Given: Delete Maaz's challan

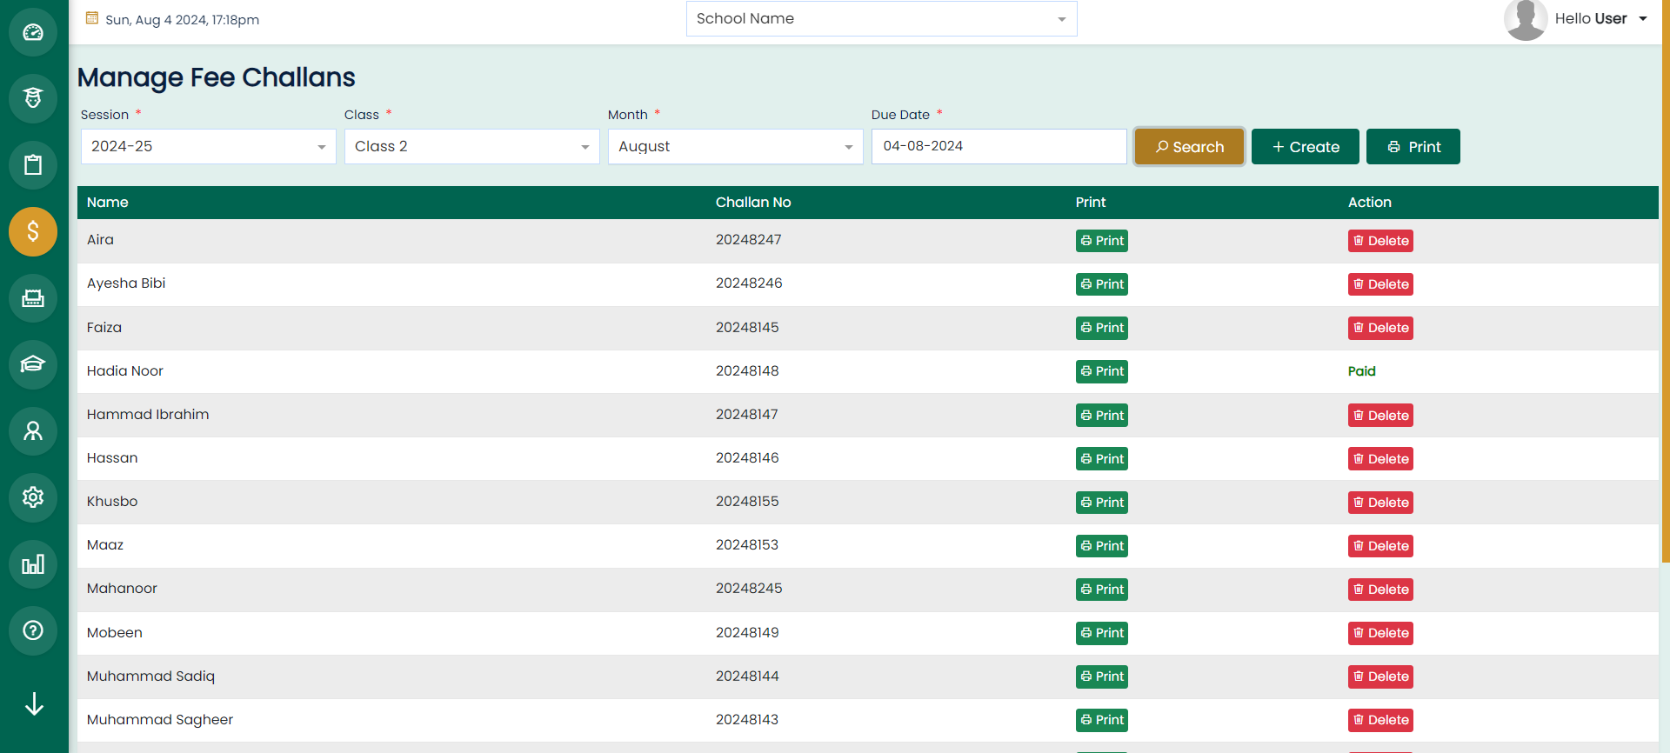Looking at the screenshot, I should [x=1380, y=546].
